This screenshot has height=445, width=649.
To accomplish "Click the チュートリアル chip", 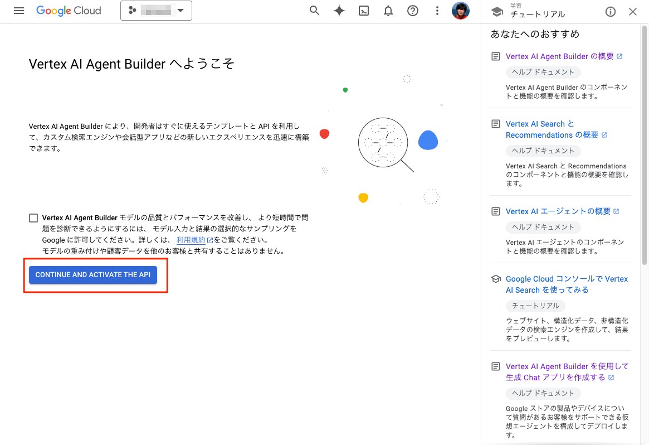I will click(x=535, y=306).
